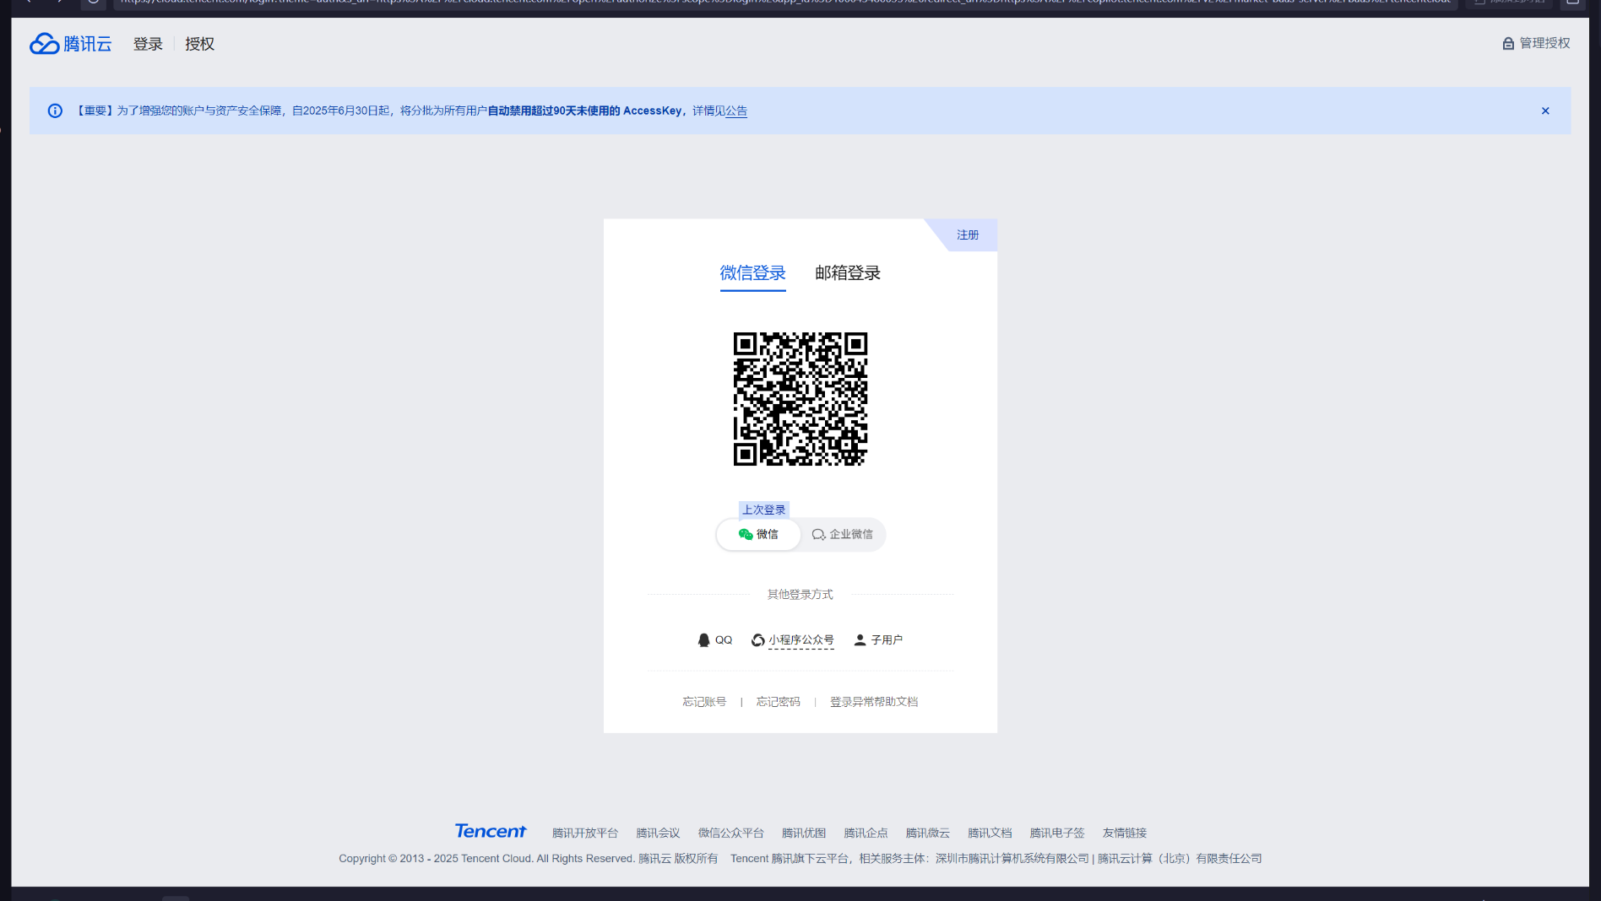1601x901 pixels.
Task: Click the Tencent Cloud logo
Action: pyautogui.click(x=71, y=44)
